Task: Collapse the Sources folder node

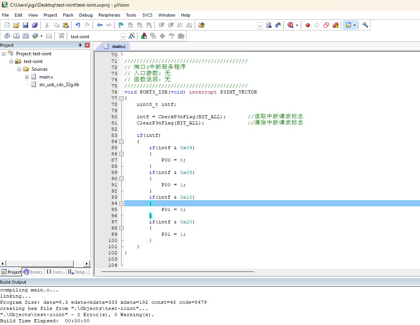Action: [19, 69]
